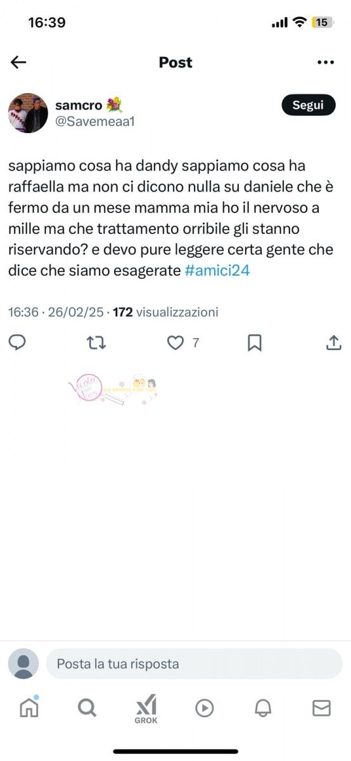Open the @Savemeaa1 profile handle
This screenshot has height=761, width=351.
(95, 122)
